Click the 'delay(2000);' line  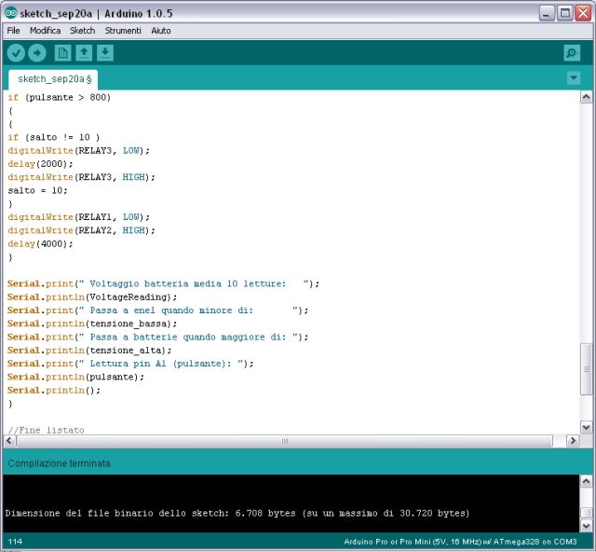pyautogui.click(x=40, y=164)
